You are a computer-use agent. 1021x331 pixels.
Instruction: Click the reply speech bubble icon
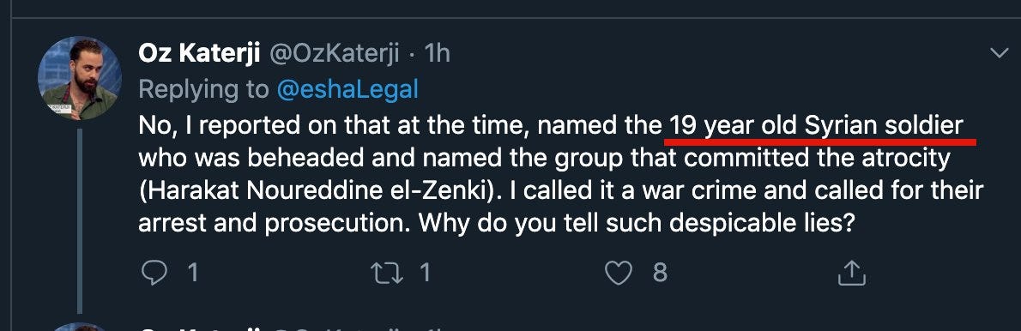pyautogui.click(x=154, y=274)
